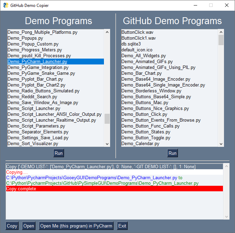Select Demo_Save_Window_As_Image.py
235x233 pixels.
click(56, 102)
